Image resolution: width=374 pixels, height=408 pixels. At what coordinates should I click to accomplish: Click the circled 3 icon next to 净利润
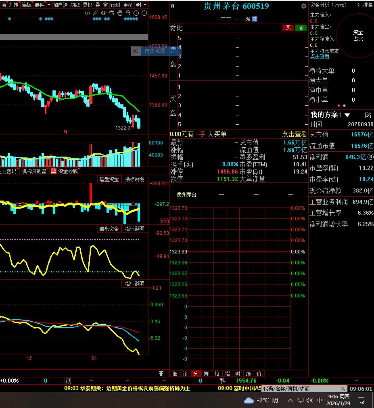point(371,157)
